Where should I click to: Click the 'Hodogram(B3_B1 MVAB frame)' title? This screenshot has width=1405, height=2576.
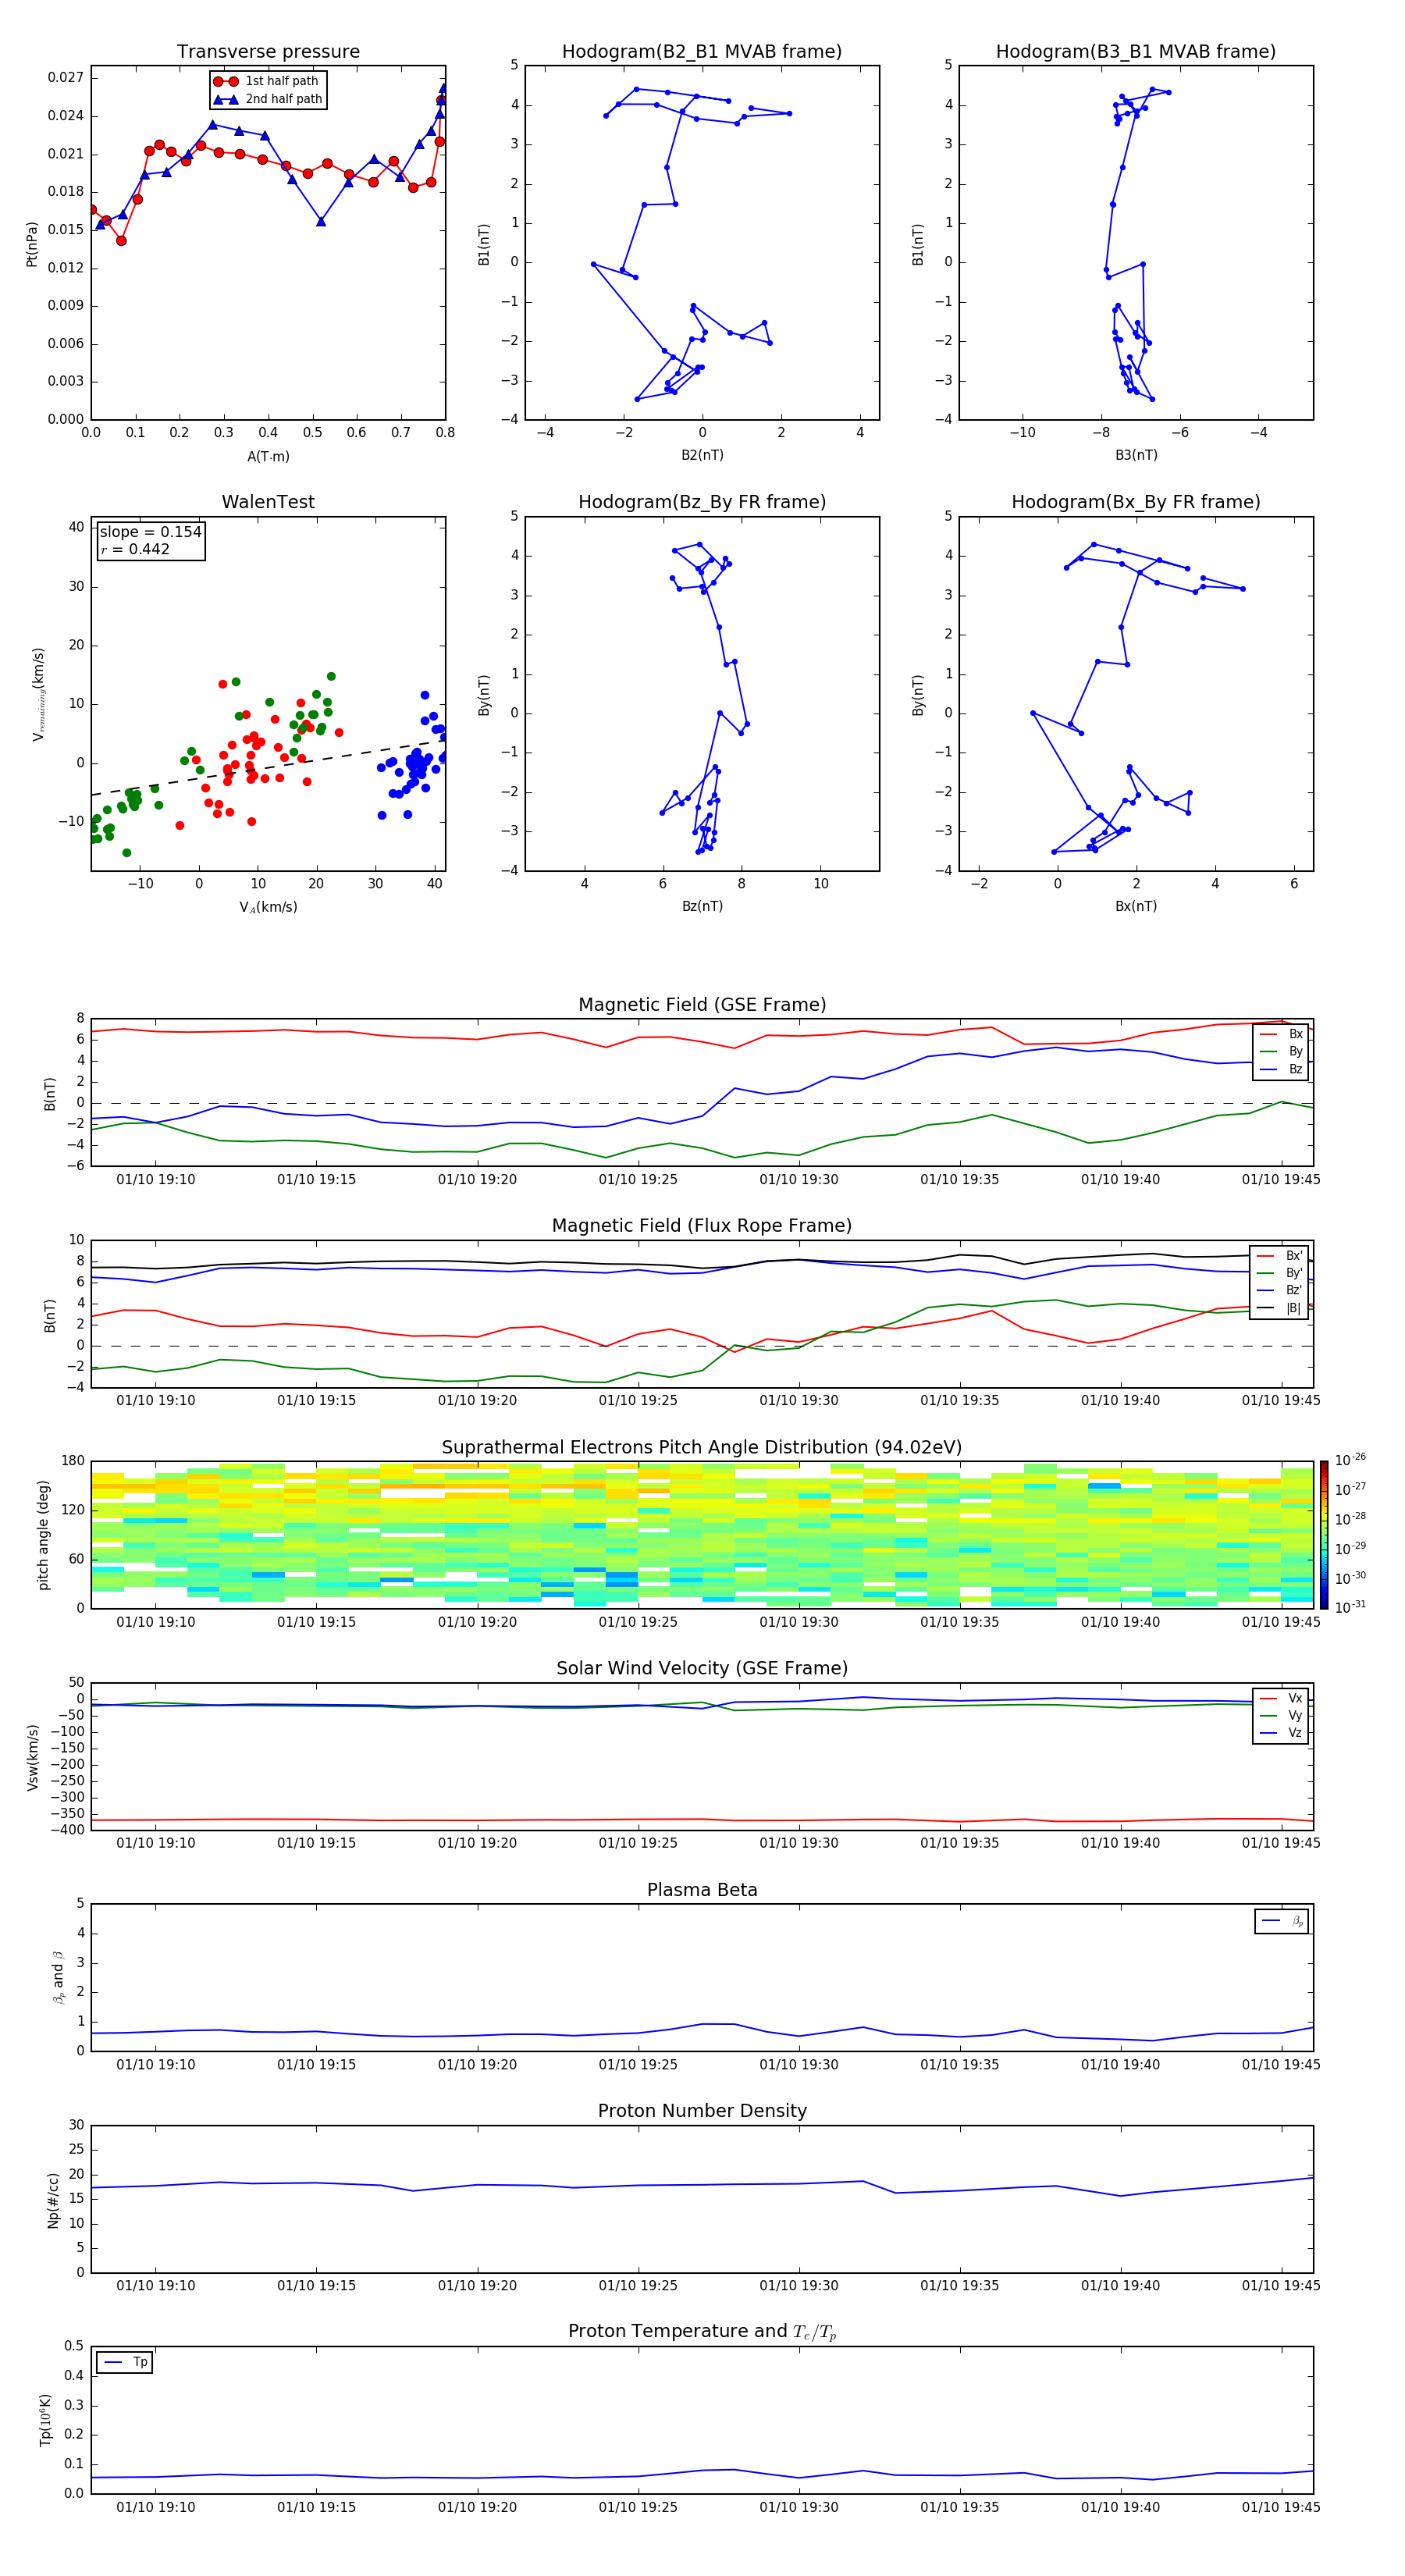click(x=1136, y=52)
